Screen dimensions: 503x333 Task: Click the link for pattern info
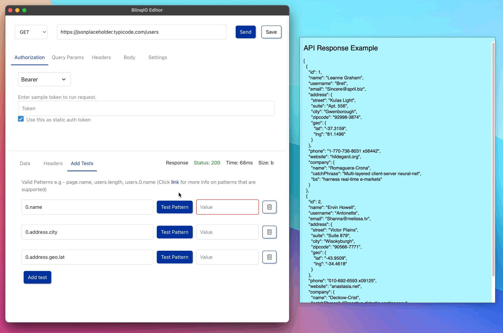point(175,182)
